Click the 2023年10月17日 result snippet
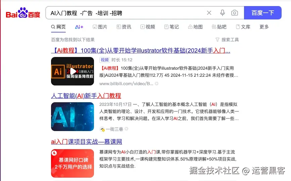The width and height of the screenshot is (291, 181). click(x=169, y=111)
